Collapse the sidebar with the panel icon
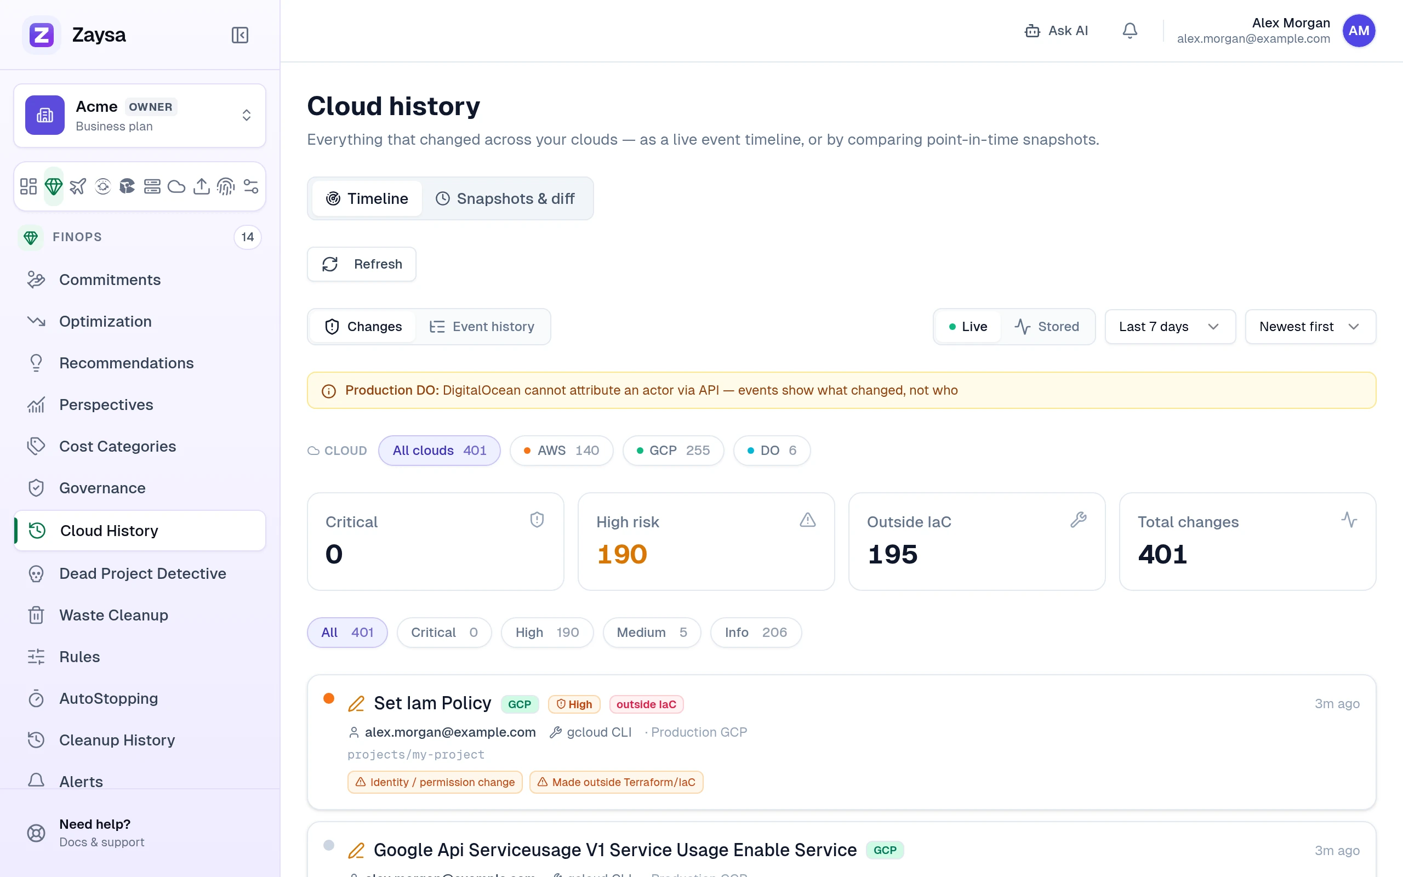Image resolution: width=1403 pixels, height=877 pixels. [239, 35]
